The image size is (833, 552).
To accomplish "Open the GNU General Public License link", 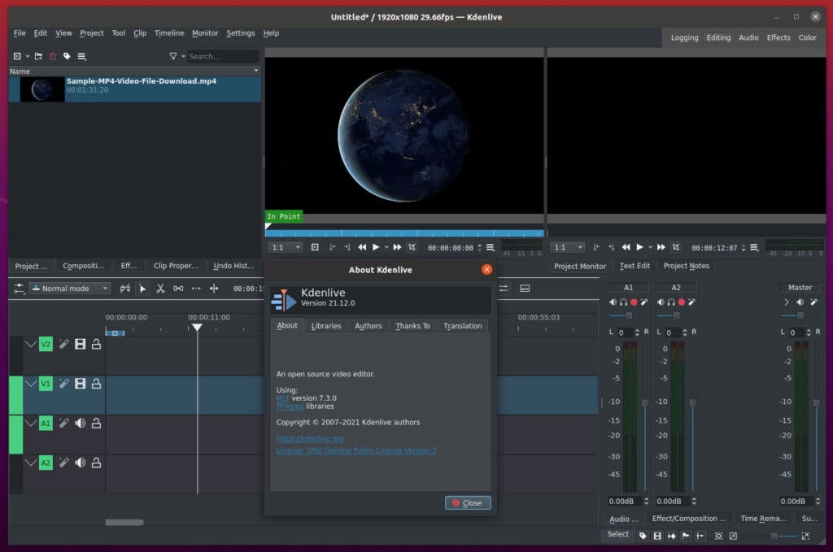I will (356, 450).
